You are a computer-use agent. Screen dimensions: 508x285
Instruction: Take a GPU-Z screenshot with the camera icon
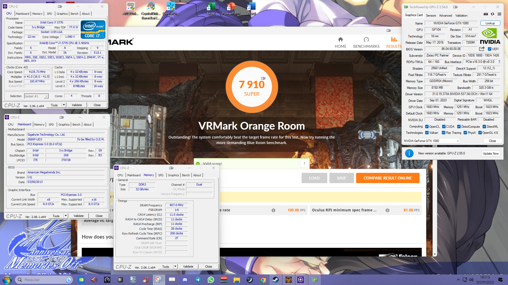click(486, 14)
